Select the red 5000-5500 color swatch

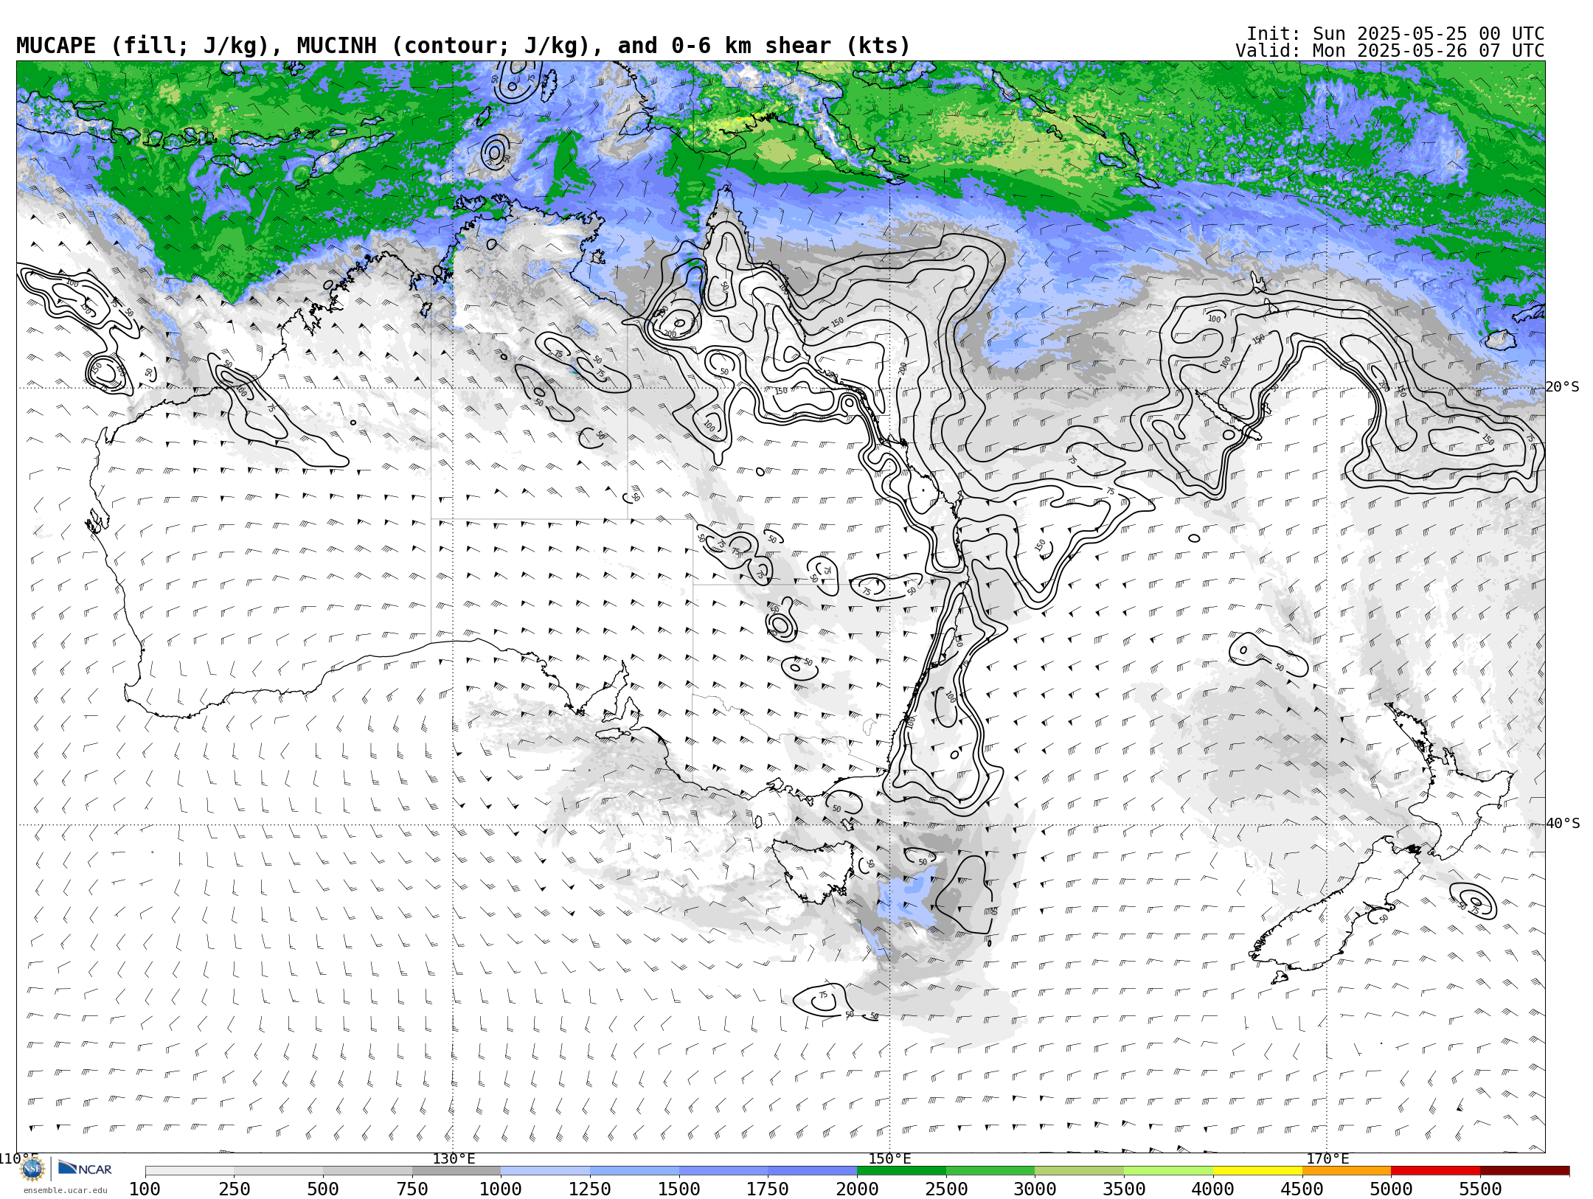click(x=1436, y=1171)
